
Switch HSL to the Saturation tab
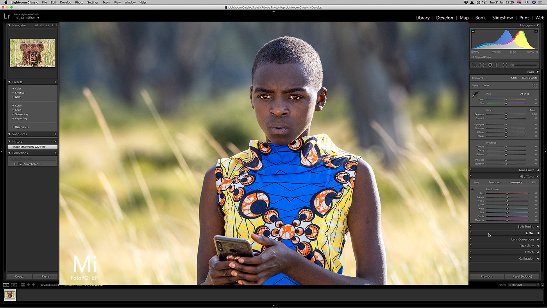(494, 183)
